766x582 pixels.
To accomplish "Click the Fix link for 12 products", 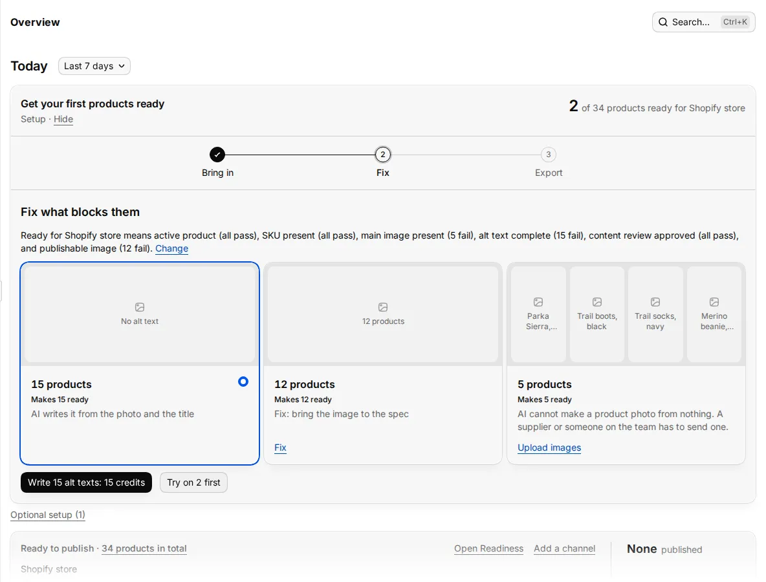I will 280,447.
